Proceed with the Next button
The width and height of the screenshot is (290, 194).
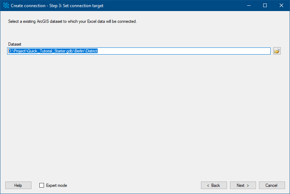(x=243, y=185)
